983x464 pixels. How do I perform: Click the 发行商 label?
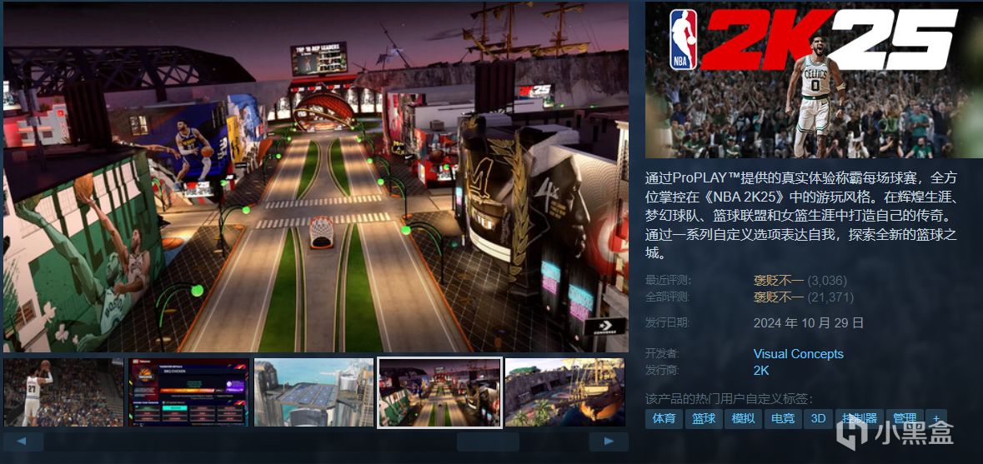click(663, 371)
